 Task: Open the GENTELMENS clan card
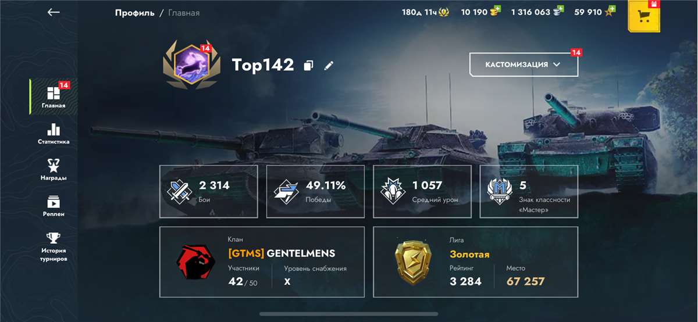coord(262,262)
